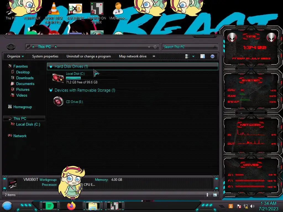The image size is (283, 212).
Task: Click C:\ drive meter in DRIVES widget
Action: [x=251, y=175]
